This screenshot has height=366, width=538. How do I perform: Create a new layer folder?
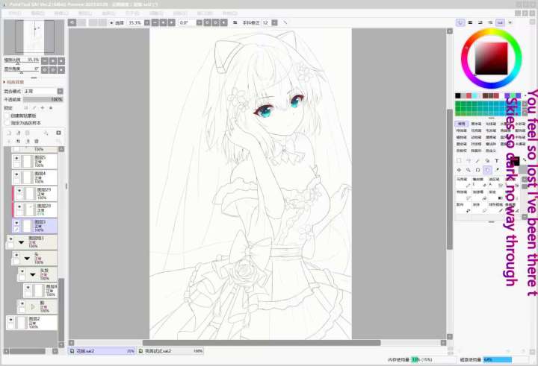[28, 133]
